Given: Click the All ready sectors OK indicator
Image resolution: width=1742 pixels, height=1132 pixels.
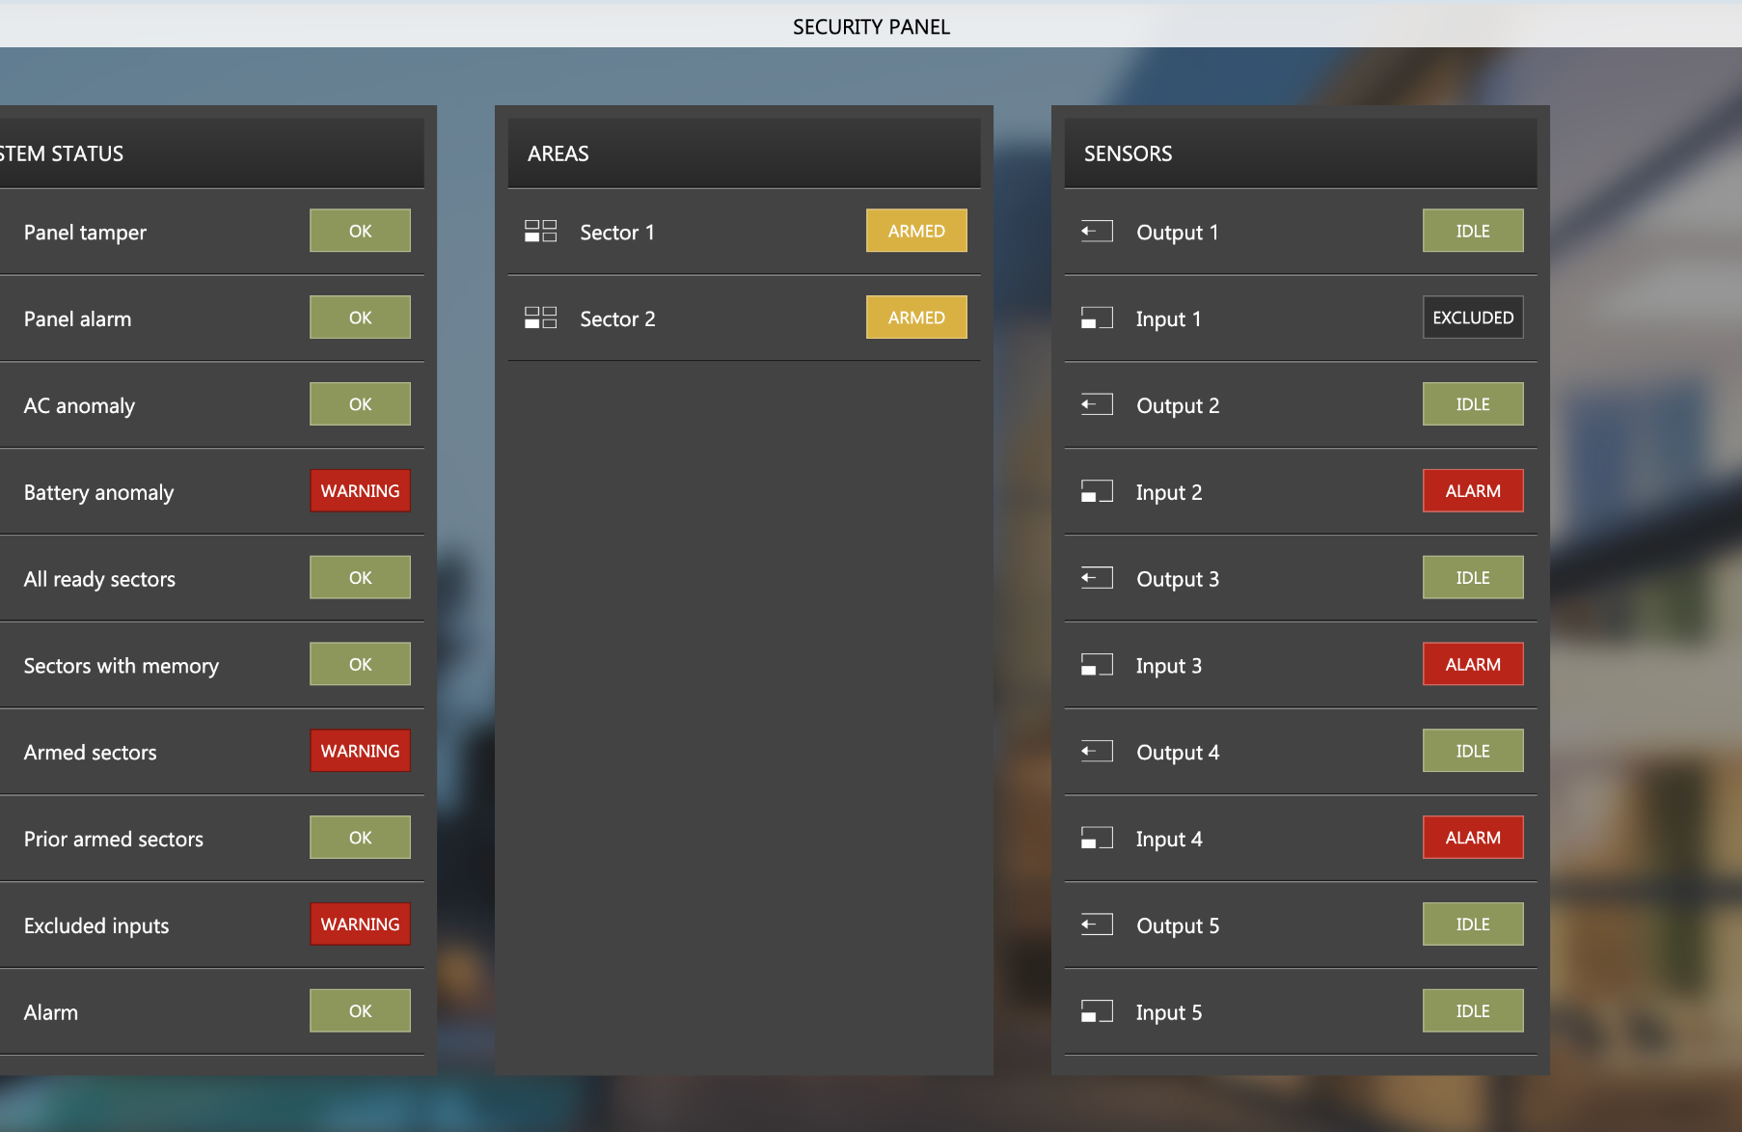Looking at the screenshot, I should click(x=360, y=578).
